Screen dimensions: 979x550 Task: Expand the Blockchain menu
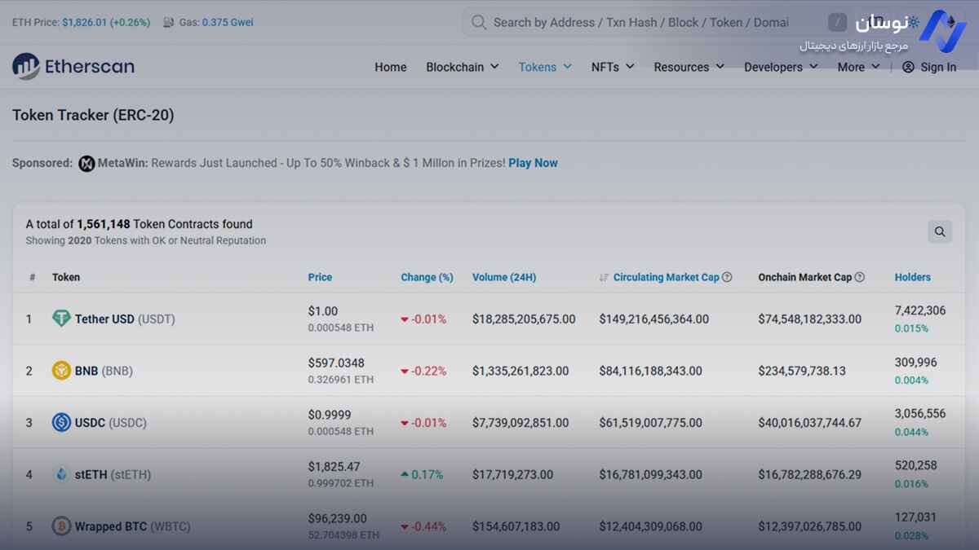coord(463,68)
